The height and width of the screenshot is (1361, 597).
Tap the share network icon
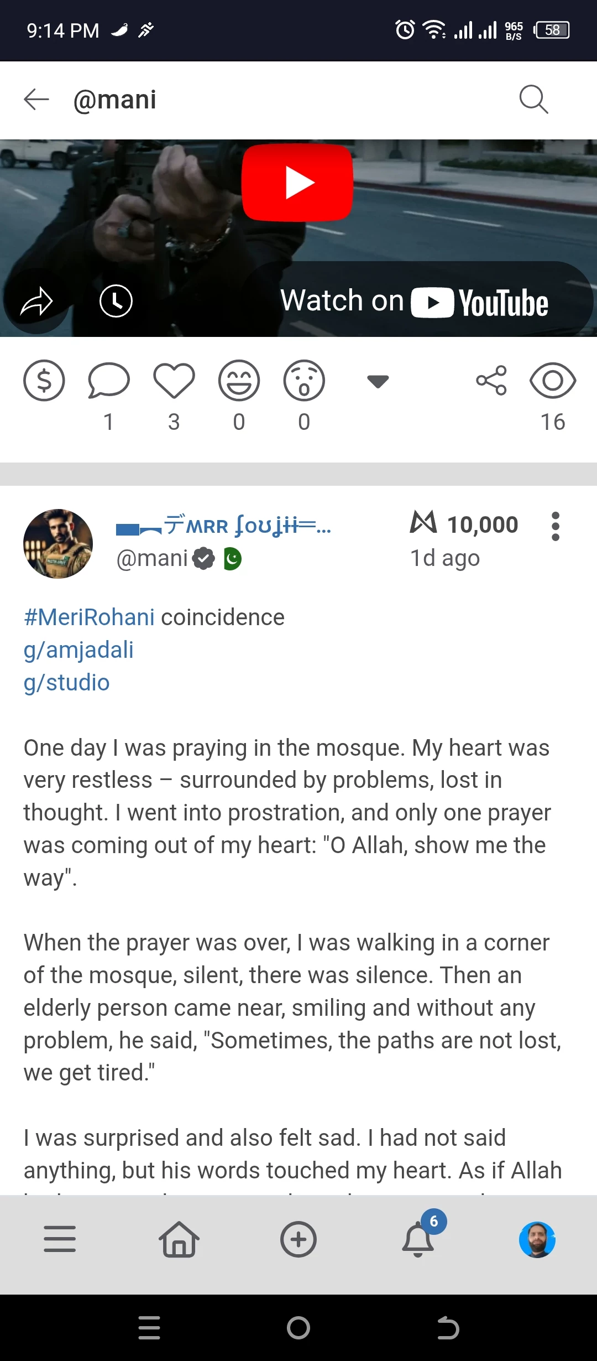tap(491, 381)
